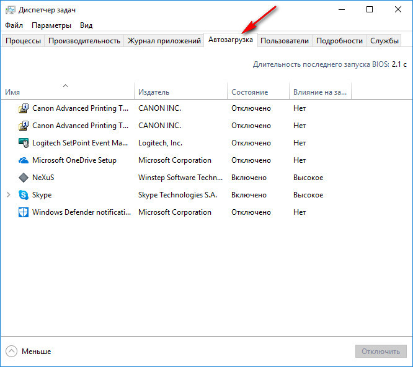Click Microsoft Corporation publisher in OneDrive row
Viewport: 413px width, 367px height.
(x=175, y=160)
